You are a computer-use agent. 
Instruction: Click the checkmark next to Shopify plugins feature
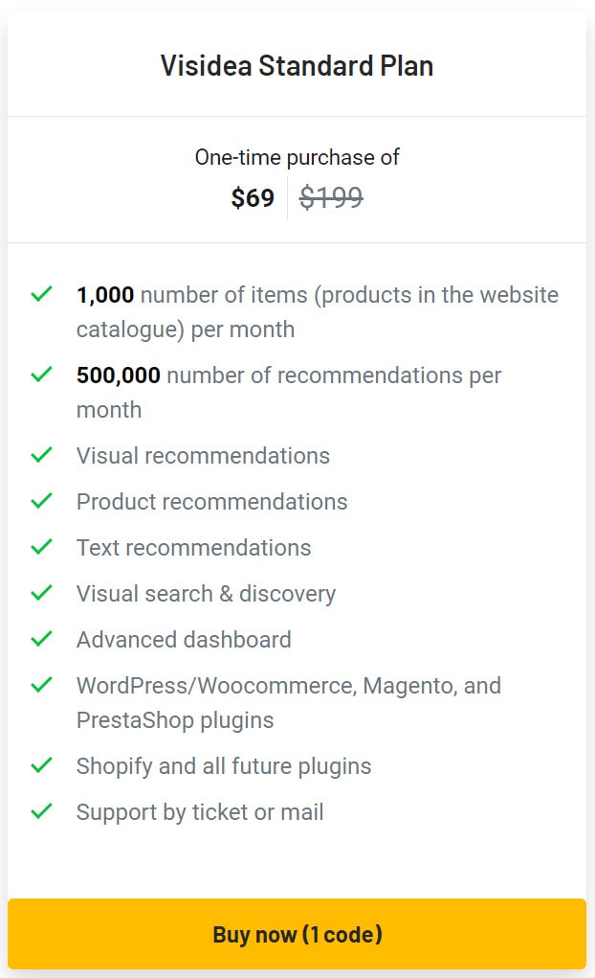tap(41, 765)
